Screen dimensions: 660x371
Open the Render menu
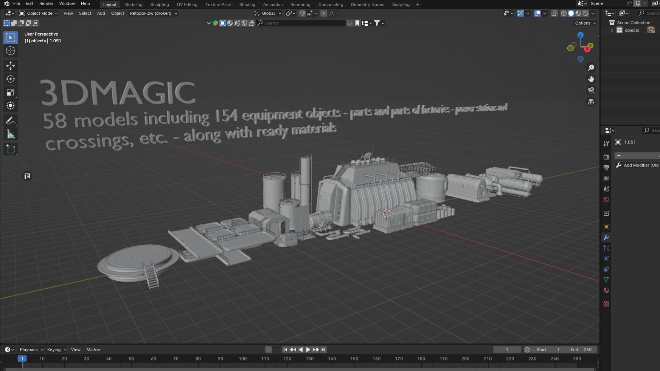46,3
